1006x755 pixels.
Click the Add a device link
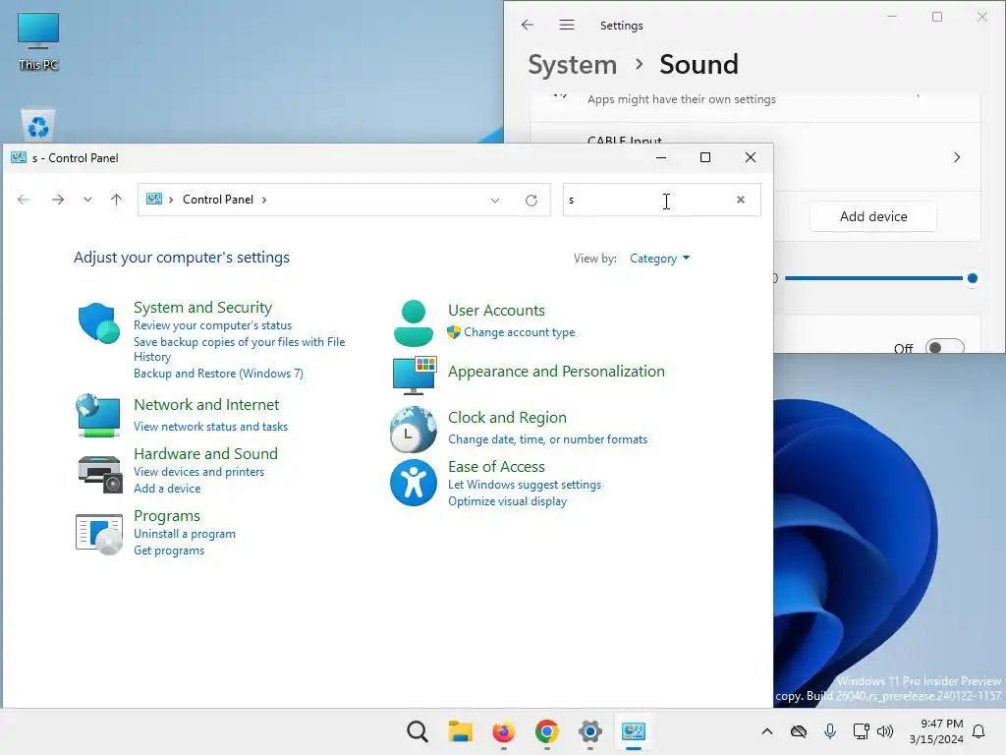point(167,488)
